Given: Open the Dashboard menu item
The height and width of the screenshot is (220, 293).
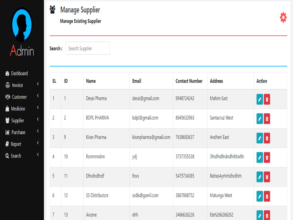Looking at the screenshot, I should pyautogui.click(x=19, y=74).
